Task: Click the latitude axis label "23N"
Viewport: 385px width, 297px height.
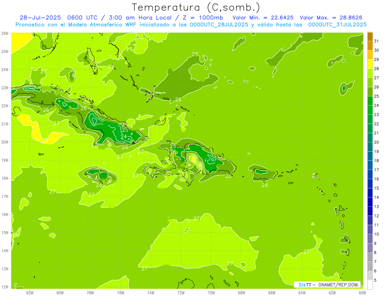Action: (4, 87)
